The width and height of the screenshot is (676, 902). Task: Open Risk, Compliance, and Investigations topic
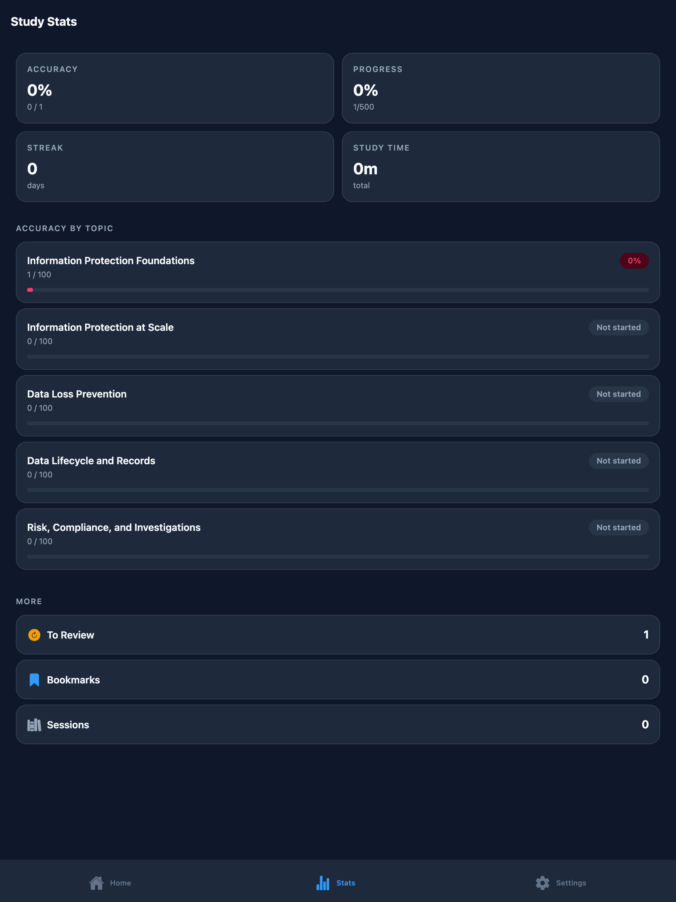point(338,539)
